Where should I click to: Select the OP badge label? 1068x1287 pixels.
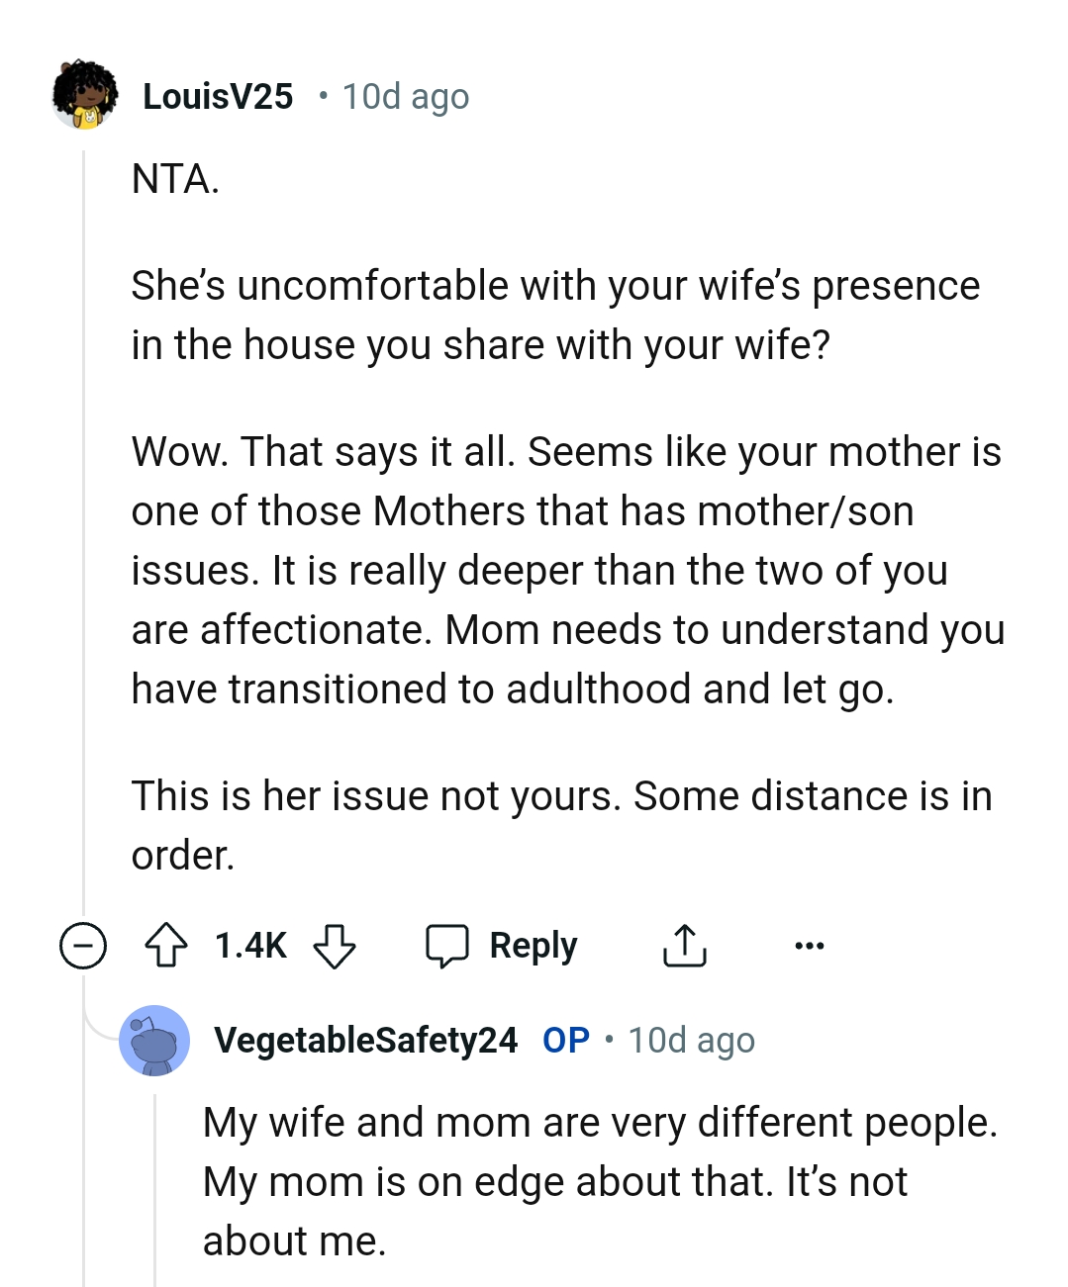click(564, 1040)
